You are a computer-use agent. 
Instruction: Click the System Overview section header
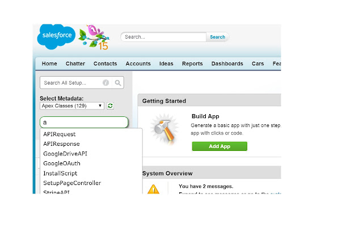212,173
